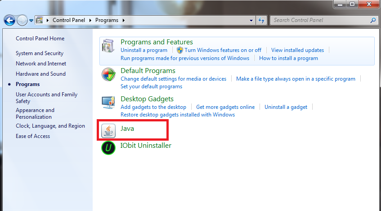This screenshot has height=211, width=381.
Task: Minimize the Control Panel window
Action: 340,4
